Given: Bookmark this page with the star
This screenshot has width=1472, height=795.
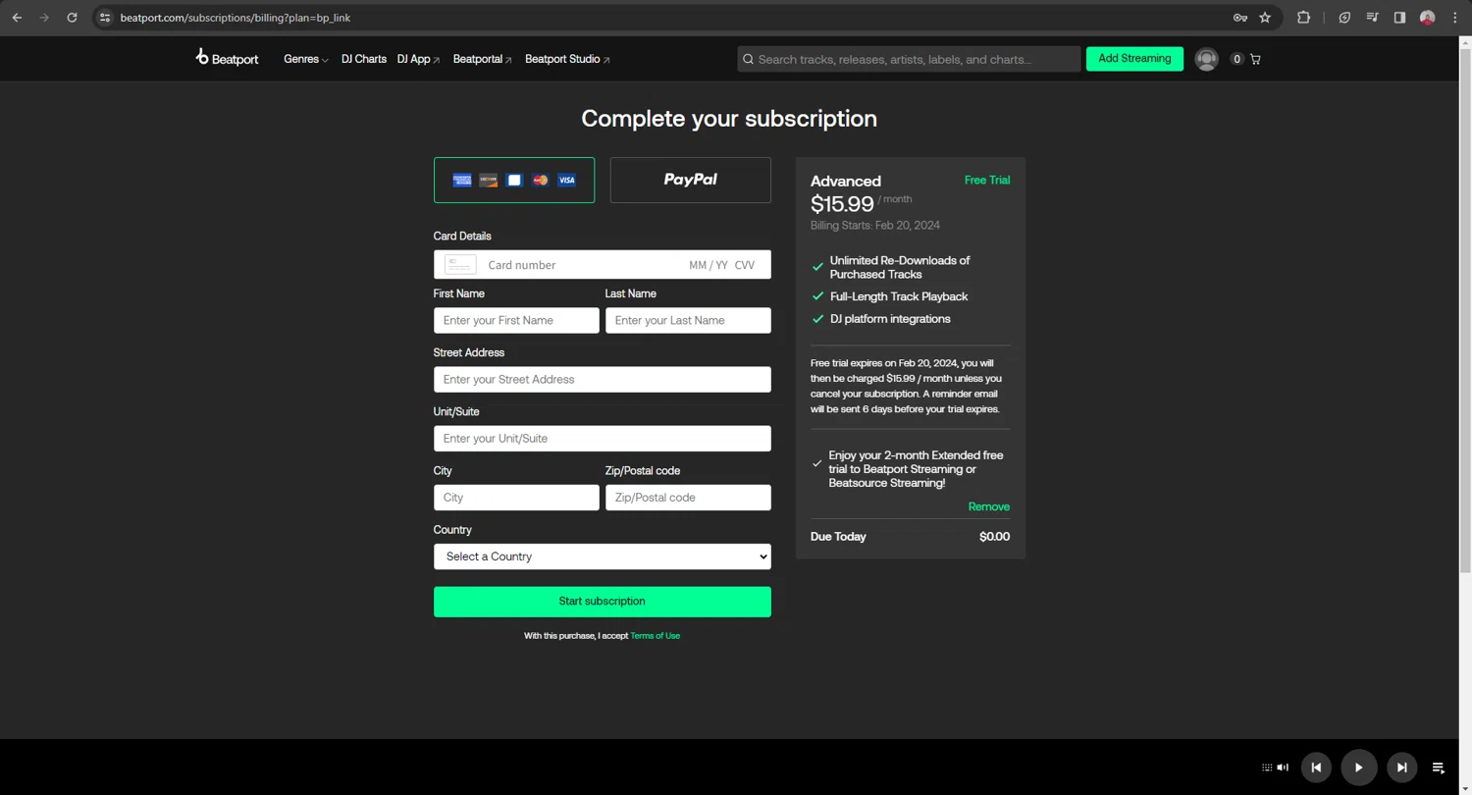Looking at the screenshot, I should (1266, 18).
